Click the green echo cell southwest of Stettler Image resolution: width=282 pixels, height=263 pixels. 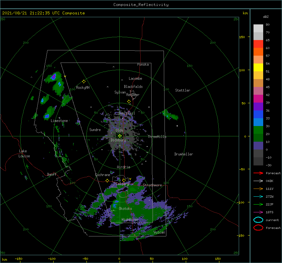pyautogui.click(x=170, y=115)
